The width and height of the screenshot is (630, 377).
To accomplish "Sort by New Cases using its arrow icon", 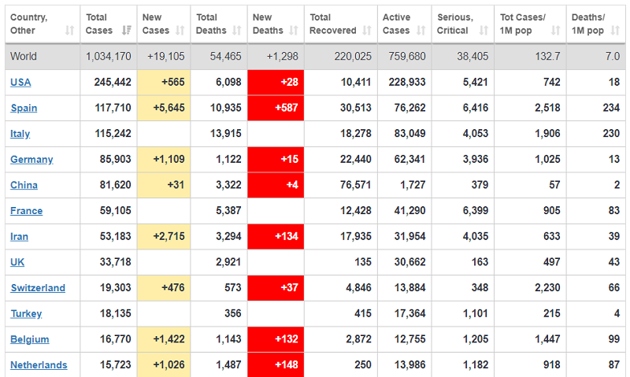I will pyautogui.click(x=180, y=31).
